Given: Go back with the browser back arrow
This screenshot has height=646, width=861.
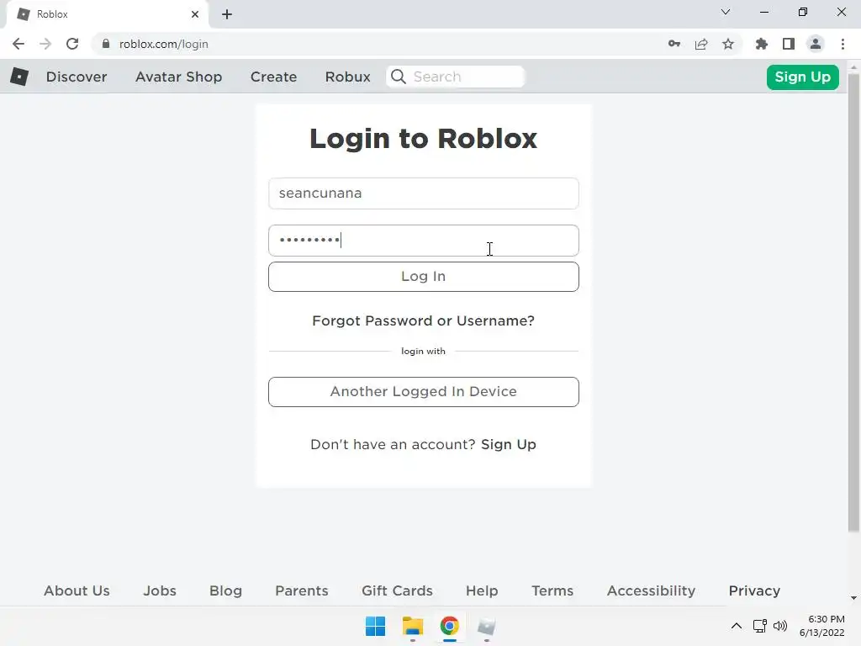Looking at the screenshot, I should point(18,44).
